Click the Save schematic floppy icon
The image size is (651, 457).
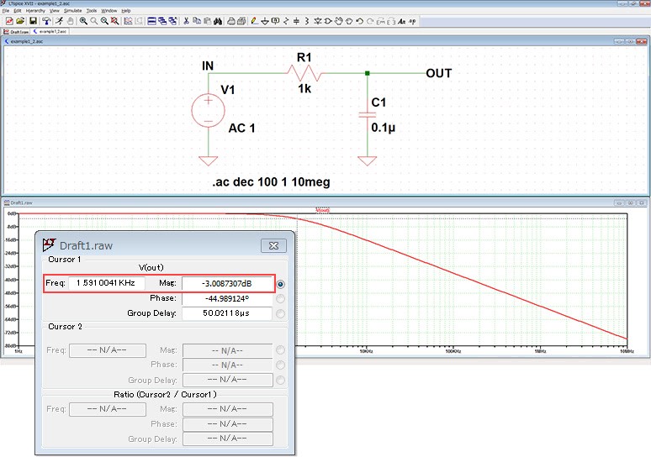(x=33, y=20)
